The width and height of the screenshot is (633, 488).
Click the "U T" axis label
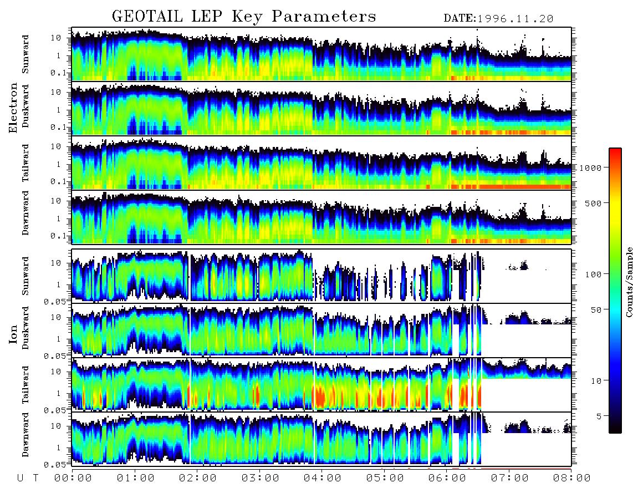tap(28, 478)
